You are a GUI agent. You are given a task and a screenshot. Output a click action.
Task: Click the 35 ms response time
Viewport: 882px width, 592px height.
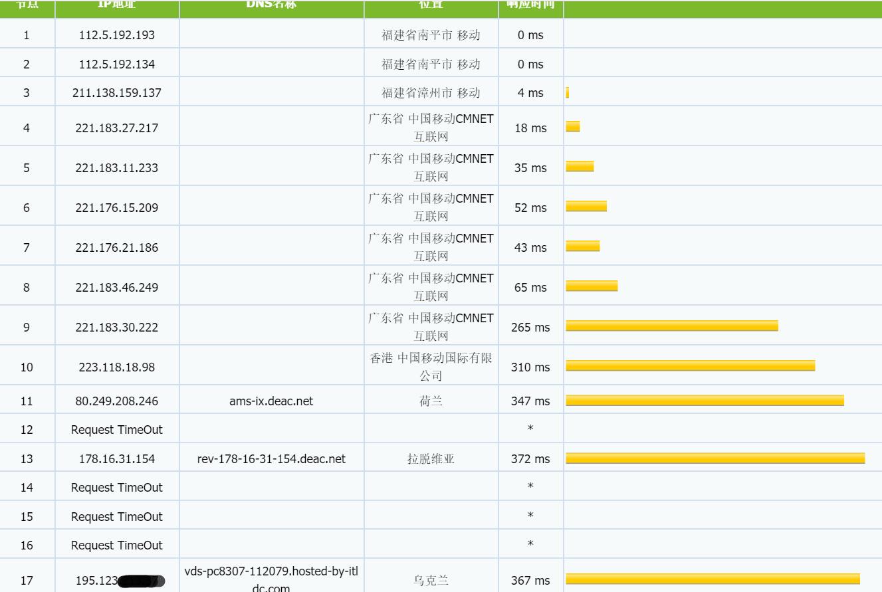[530, 168]
